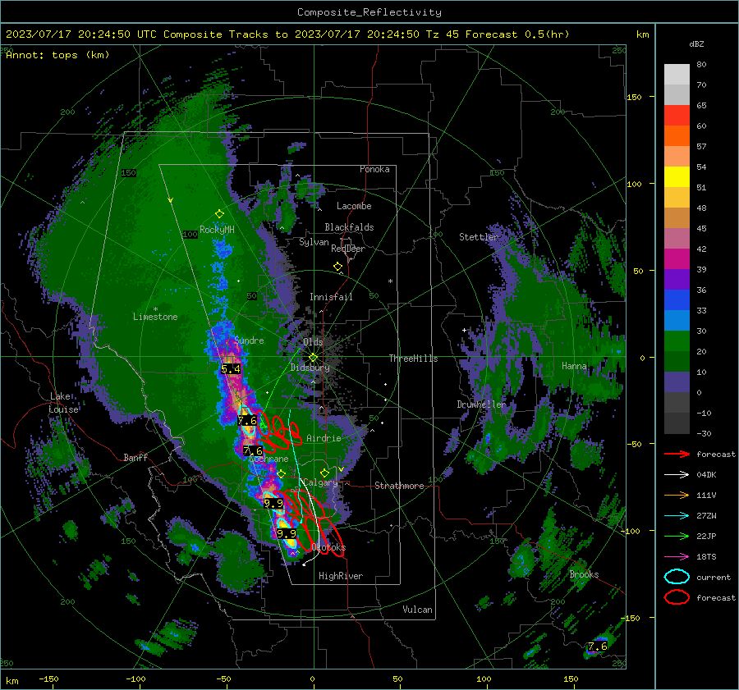Pick the 80 dBZ light gray swatch
This screenshot has width=739, height=690.
677,75
